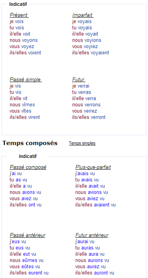
Task: Click the 'ont' auxiliary in ils/elles ont vu
Action: (x=32, y=205)
